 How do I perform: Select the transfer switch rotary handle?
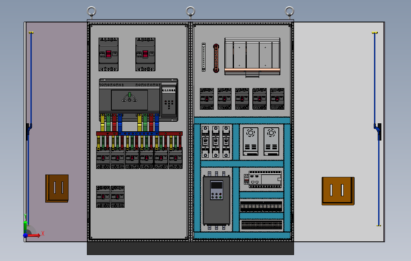pos(129,97)
